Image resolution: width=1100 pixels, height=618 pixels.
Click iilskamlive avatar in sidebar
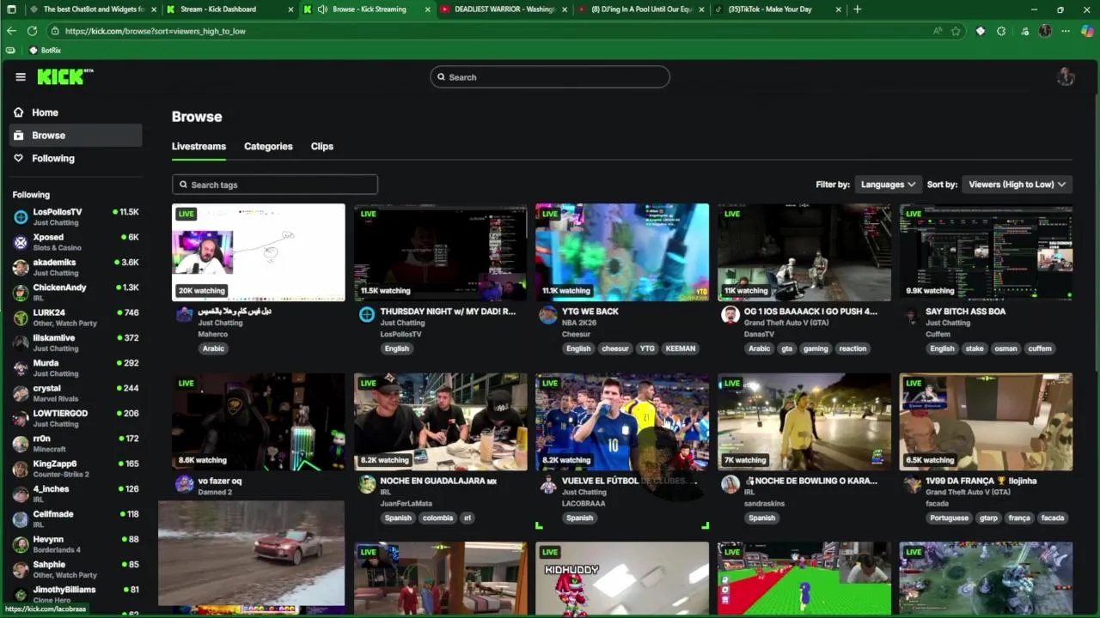pyautogui.click(x=21, y=343)
